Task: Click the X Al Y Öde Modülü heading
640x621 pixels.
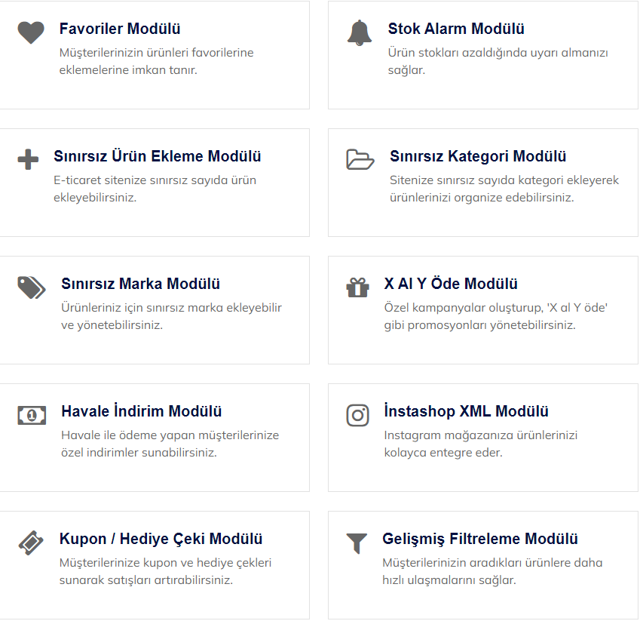Action: (x=451, y=284)
